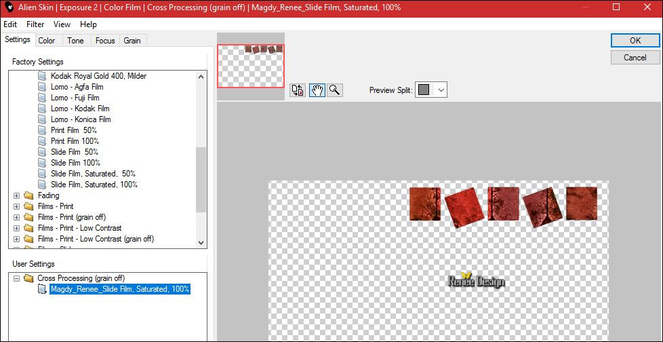
Task: Confirm with the OK button
Action: pos(635,41)
